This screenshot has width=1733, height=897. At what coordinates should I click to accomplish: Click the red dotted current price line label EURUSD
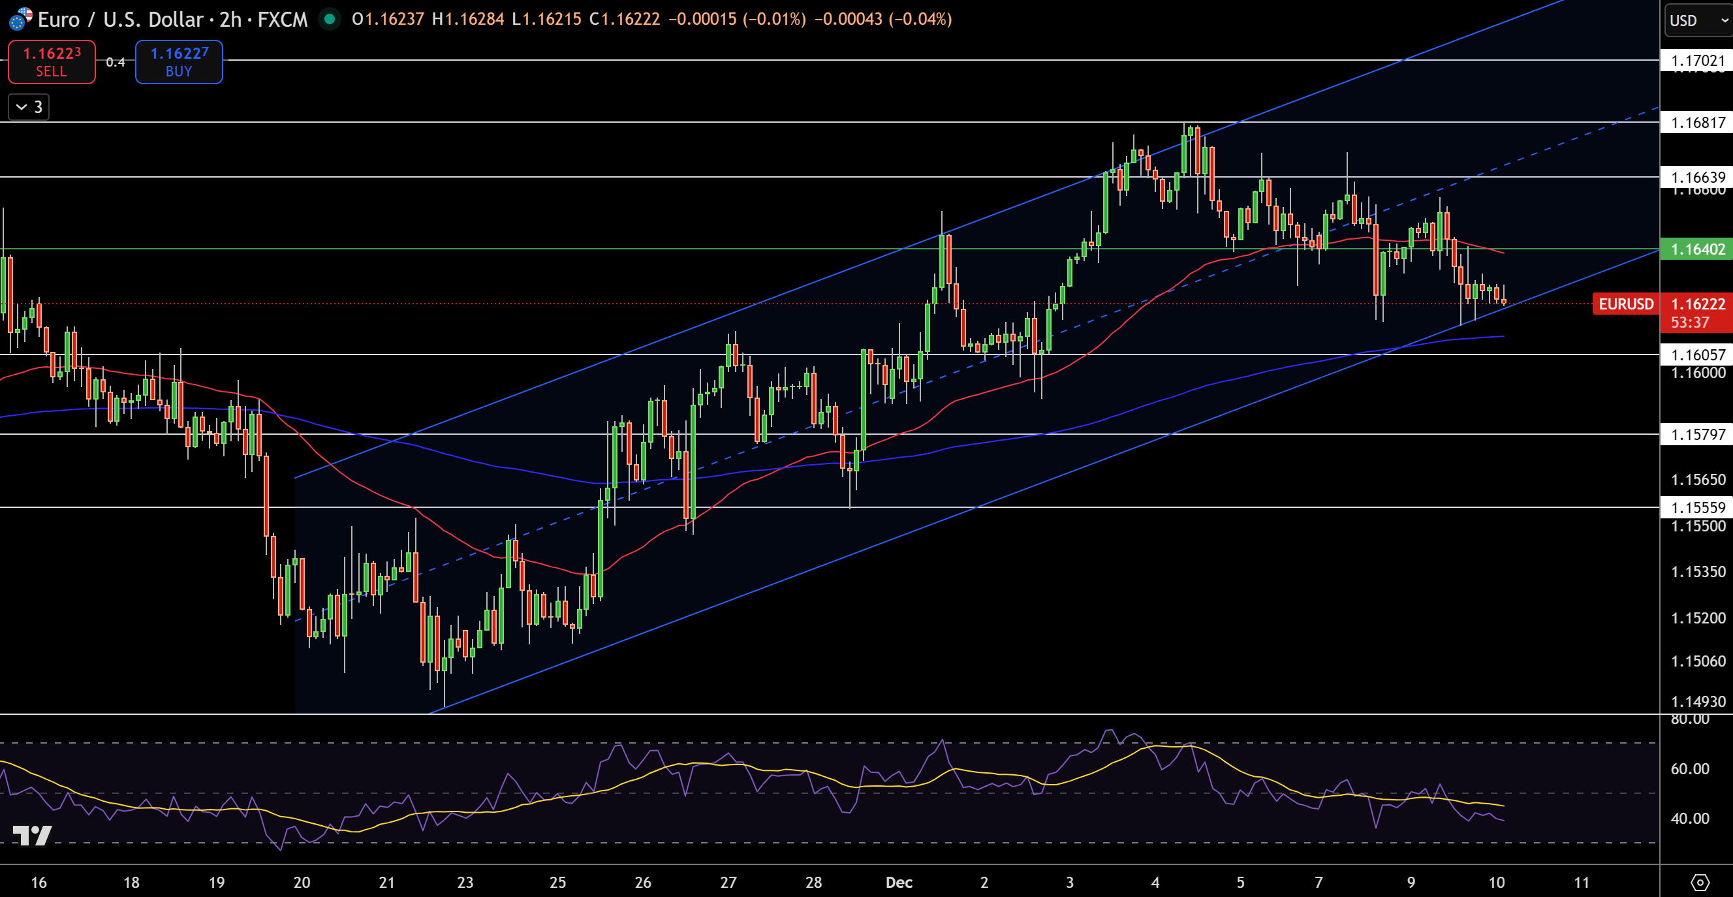pyautogui.click(x=1625, y=304)
